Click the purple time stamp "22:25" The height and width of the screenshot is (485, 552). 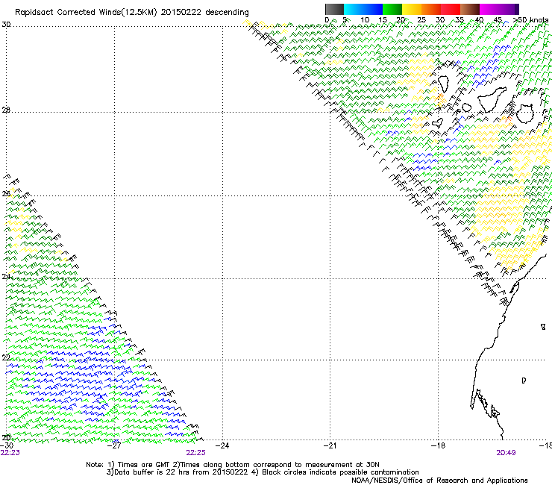[x=195, y=453]
